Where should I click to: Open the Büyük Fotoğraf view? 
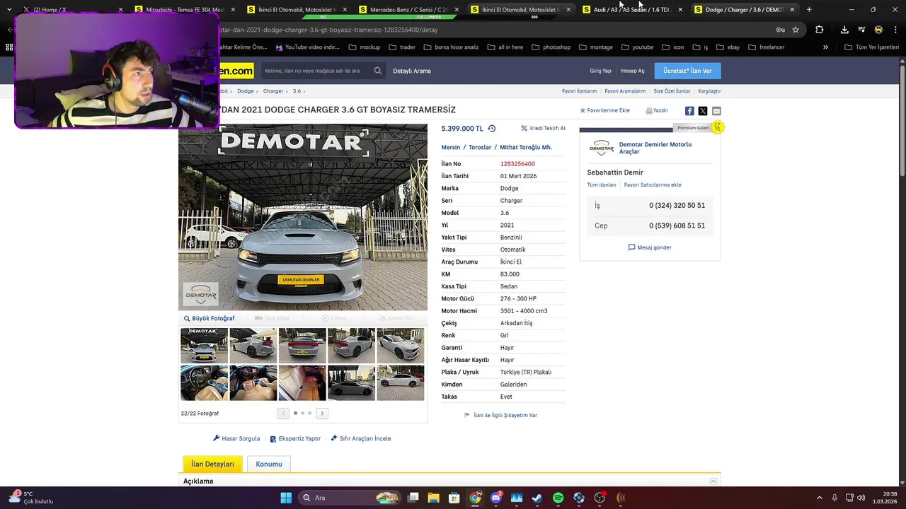(209, 318)
